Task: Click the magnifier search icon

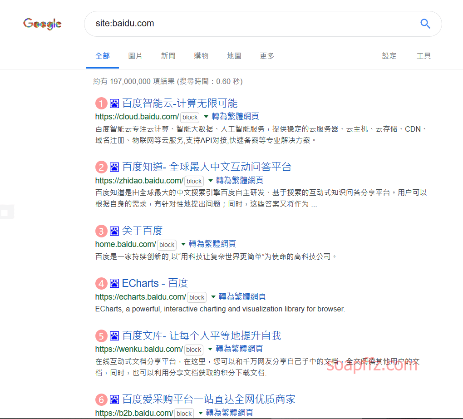Action: click(x=425, y=24)
